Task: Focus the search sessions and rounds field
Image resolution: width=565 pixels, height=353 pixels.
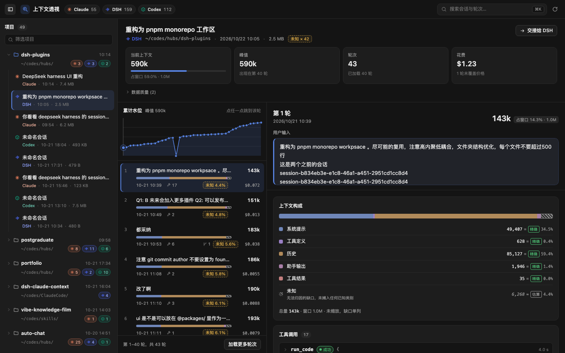Action: (492, 9)
